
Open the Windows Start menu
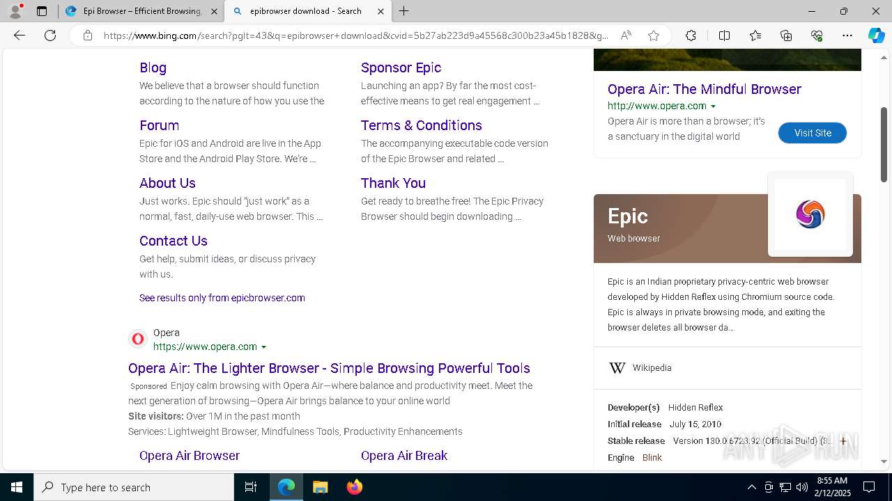click(17, 487)
